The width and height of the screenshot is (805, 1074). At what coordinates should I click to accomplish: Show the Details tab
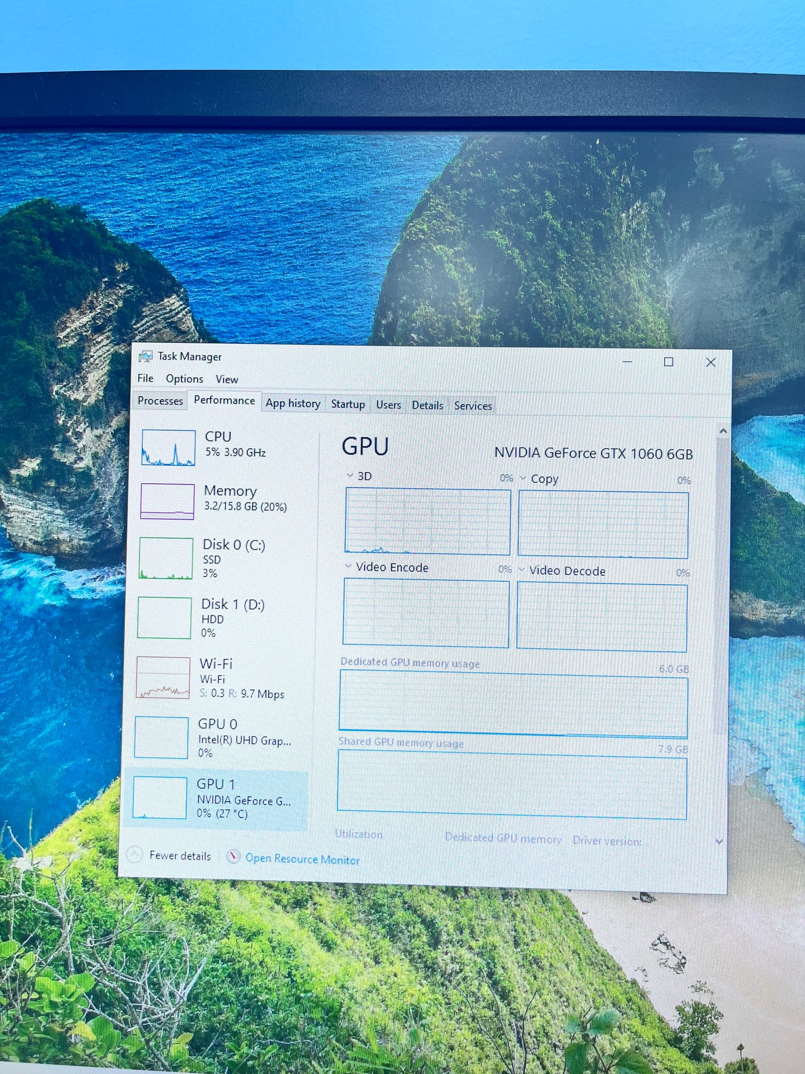427,406
